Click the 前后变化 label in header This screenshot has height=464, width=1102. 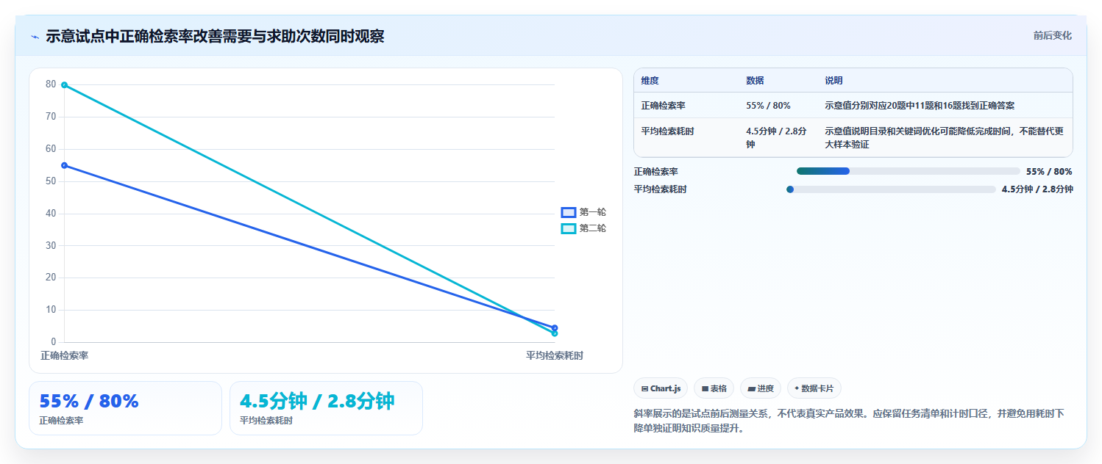(x=1052, y=35)
